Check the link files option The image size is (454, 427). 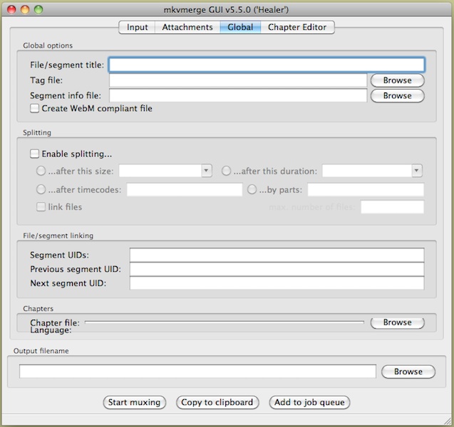41,207
